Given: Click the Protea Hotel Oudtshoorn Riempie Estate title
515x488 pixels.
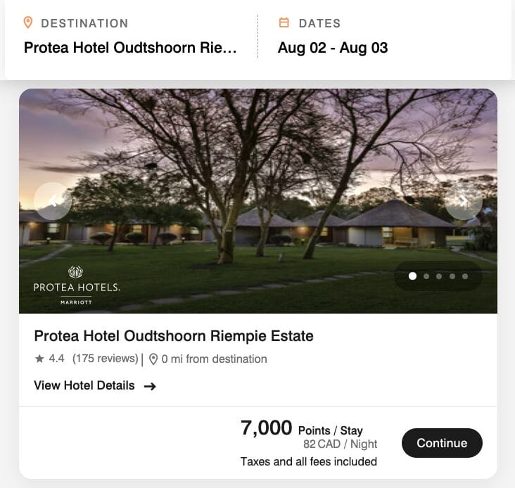Looking at the screenshot, I should 174,335.
